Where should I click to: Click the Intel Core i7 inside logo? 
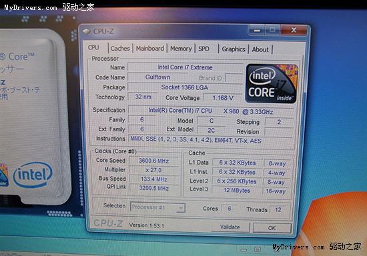(x=272, y=84)
